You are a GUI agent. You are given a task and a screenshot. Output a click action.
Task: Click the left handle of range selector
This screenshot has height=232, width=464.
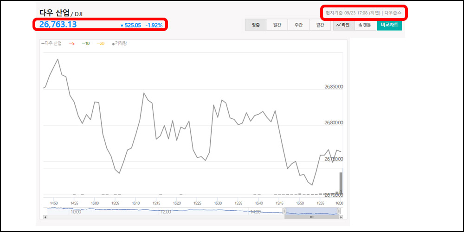tap(284, 211)
